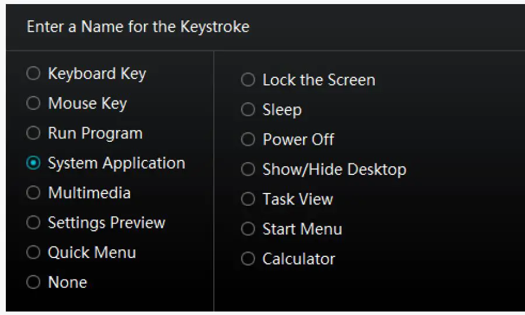Viewport: 525px width, 315px height.
Task: Click the 'Lock the Screen' text label
Action: (x=318, y=80)
